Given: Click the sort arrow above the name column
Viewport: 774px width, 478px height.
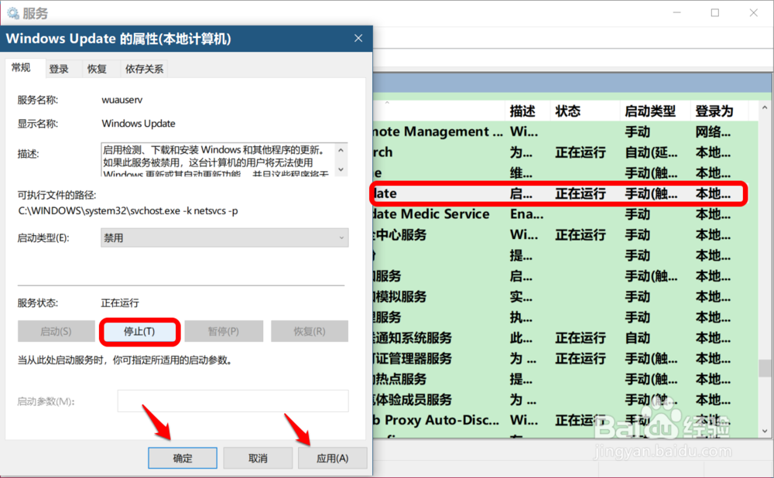Looking at the screenshot, I should pos(388,103).
